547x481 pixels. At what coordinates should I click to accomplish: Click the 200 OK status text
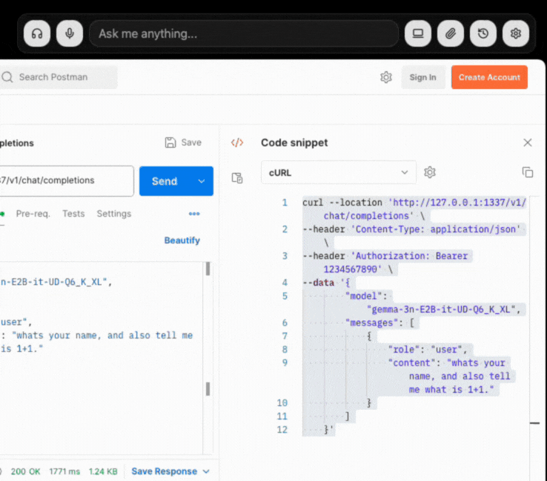(25, 471)
